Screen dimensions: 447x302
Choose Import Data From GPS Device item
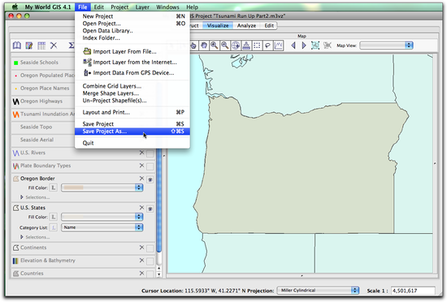click(x=132, y=73)
